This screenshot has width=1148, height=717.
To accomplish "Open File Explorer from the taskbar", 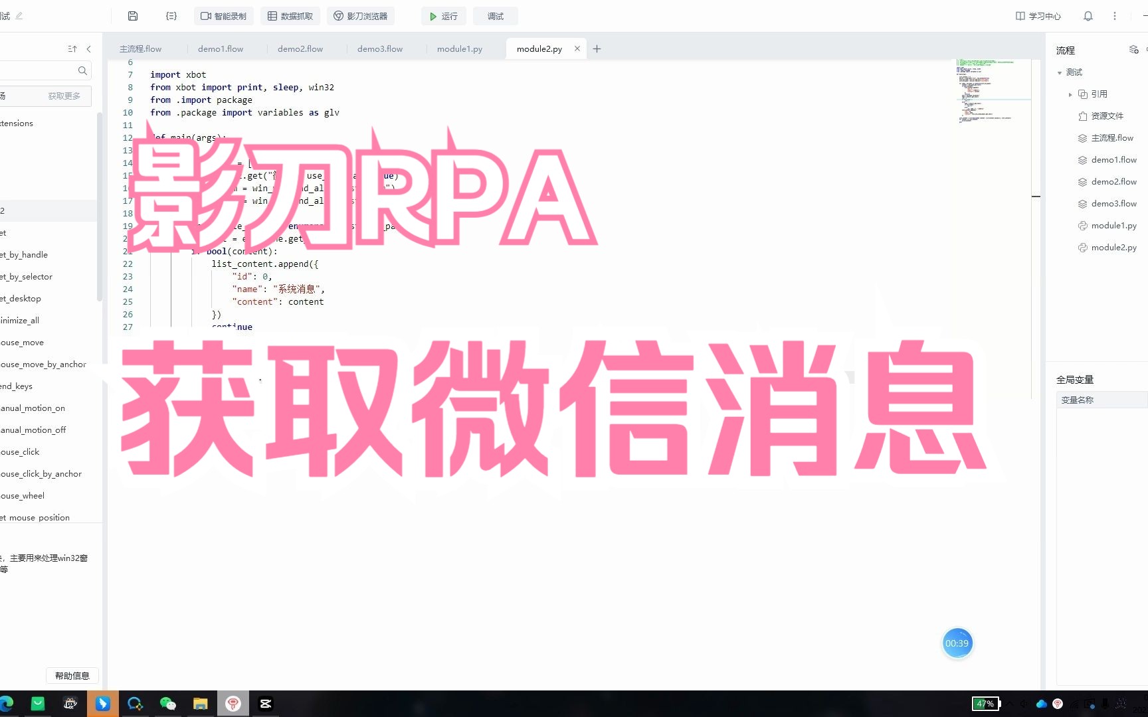I will tap(201, 704).
